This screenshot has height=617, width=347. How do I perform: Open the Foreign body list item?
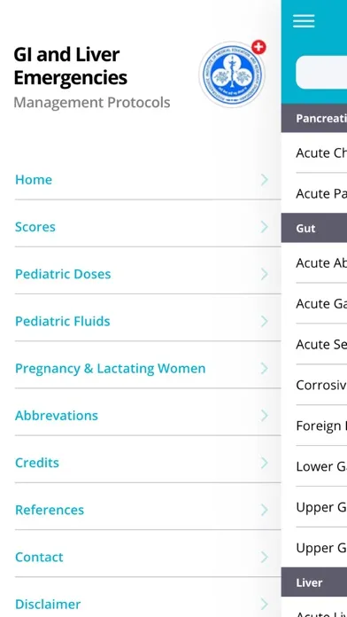pyautogui.click(x=321, y=426)
